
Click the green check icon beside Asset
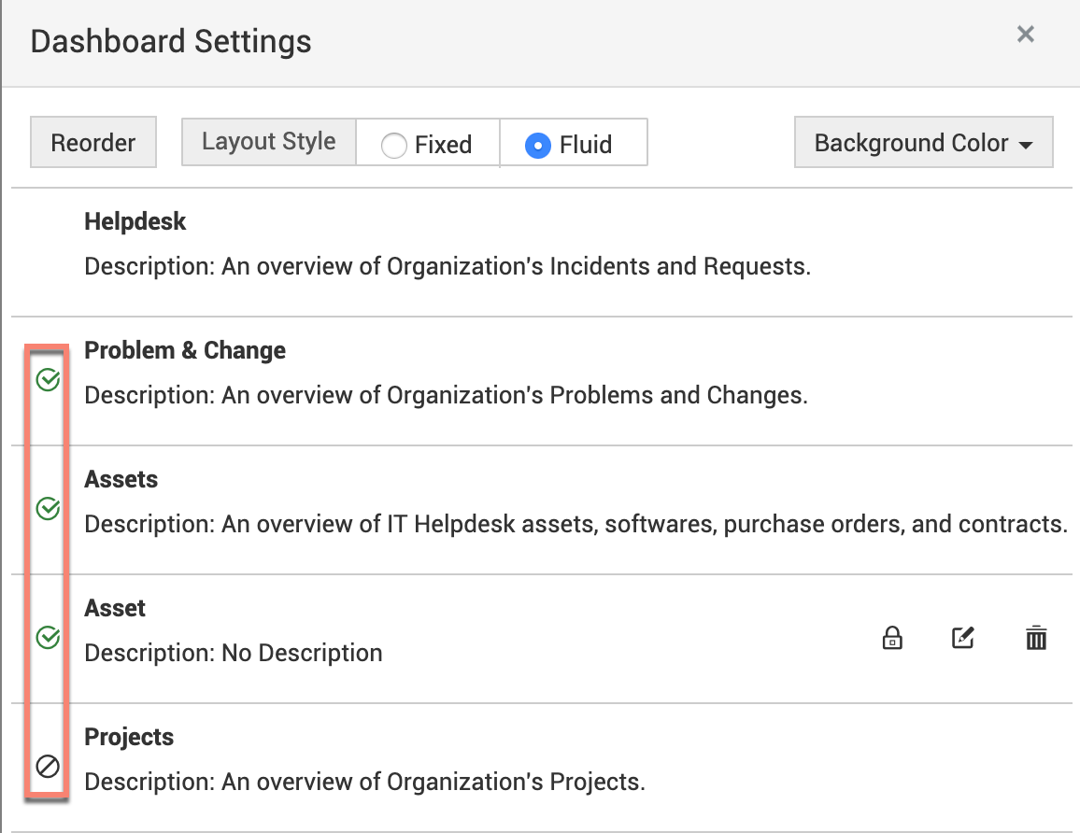click(x=48, y=638)
